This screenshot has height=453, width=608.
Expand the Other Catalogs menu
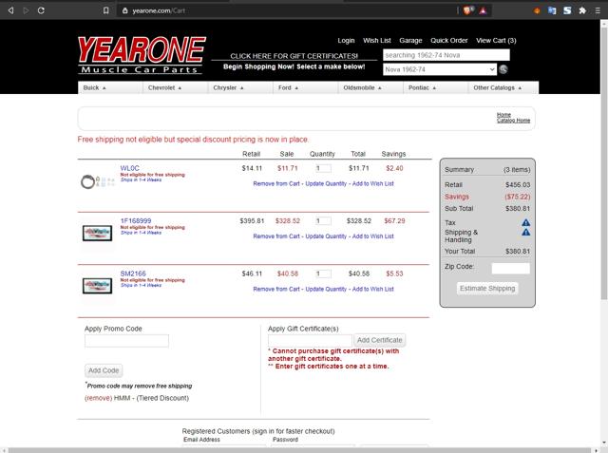pyautogui.click(x=503, y=87)
